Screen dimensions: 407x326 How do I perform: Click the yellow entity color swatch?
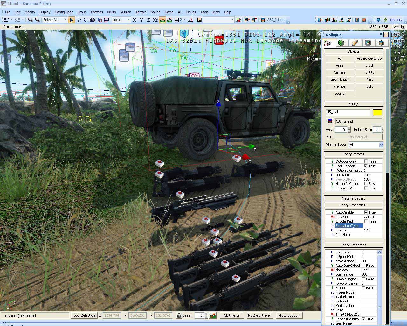[377, 112]
